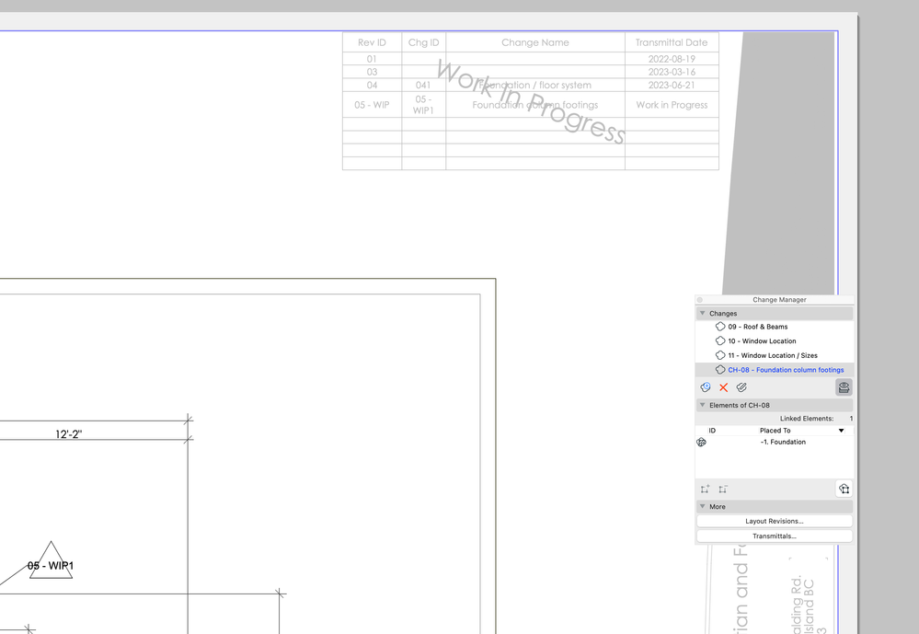
Task: Open the Placed To column dropdown
Action: [x=842, y=430]
